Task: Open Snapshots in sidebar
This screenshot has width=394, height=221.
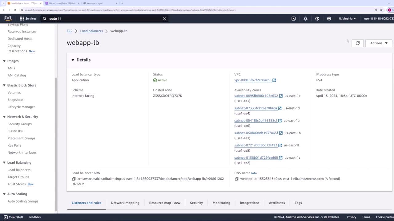Action: click(15, 100)
